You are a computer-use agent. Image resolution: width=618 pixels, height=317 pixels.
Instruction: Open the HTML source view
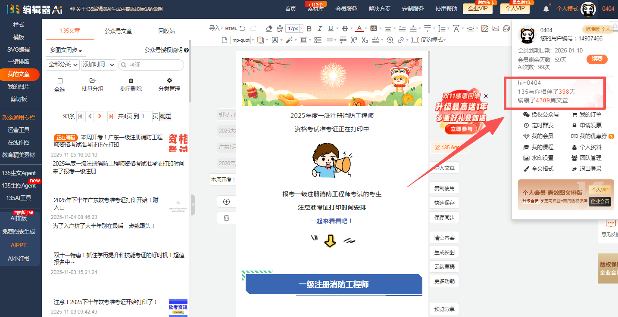click(231, 28)
